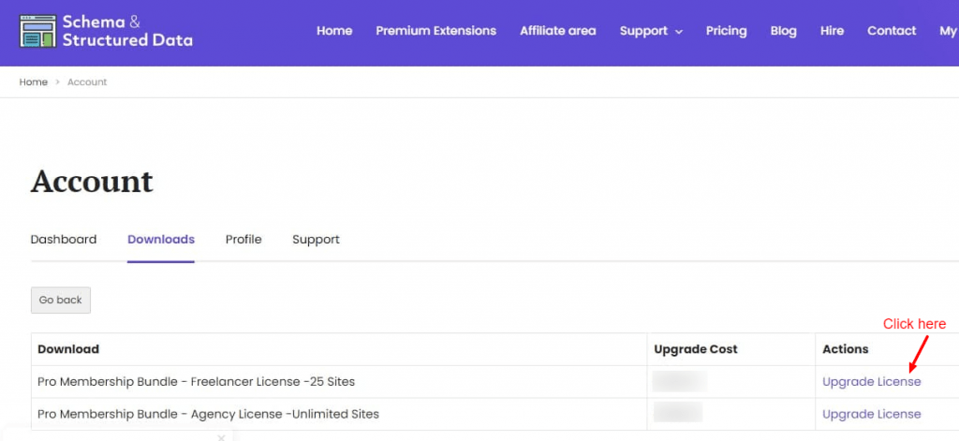The width and height of the screenshot is (959, 441).
Task: Visit the Blog menu item
Action: click(784, 31)
